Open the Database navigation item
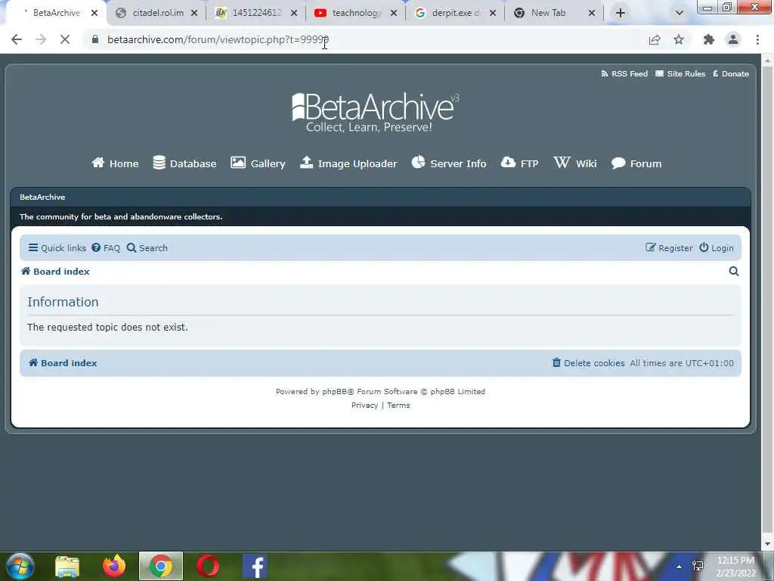 tap(184, 163)
